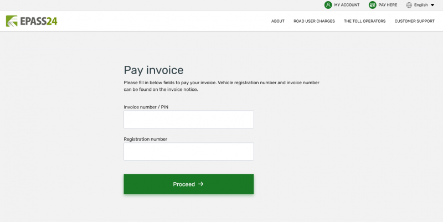Open Customer Support in navigation

point(414,21)
